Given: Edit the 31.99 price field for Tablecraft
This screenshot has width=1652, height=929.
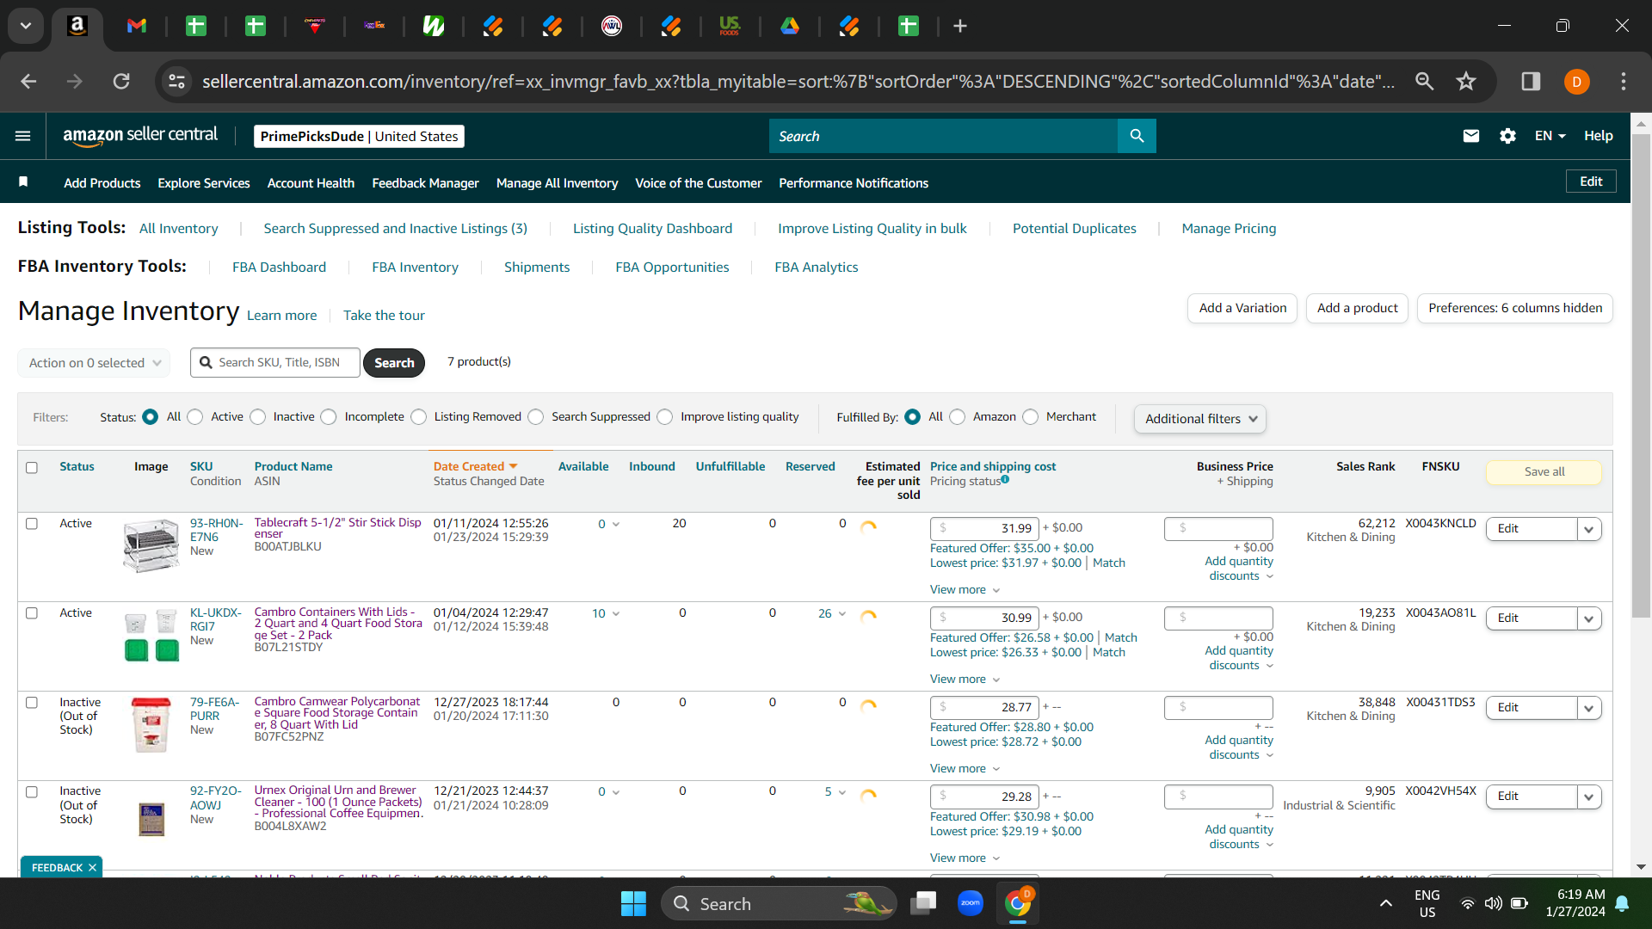Looking at the screenshot, I should [984, 528].
